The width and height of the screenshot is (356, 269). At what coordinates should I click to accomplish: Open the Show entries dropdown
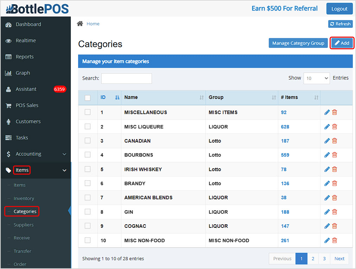point(316,78)
